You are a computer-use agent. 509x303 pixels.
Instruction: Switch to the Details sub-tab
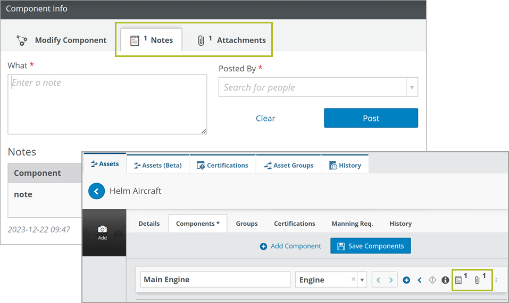[149, 224]
